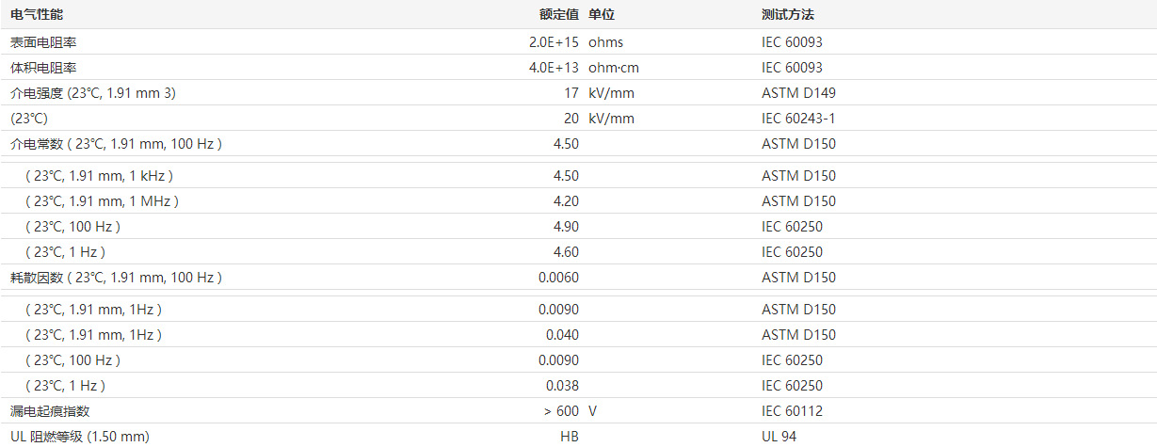Image resolution: width=1157 pixels, height=447 pixels.
Task: Click the 额定值 column header
Action: [558, 15]
